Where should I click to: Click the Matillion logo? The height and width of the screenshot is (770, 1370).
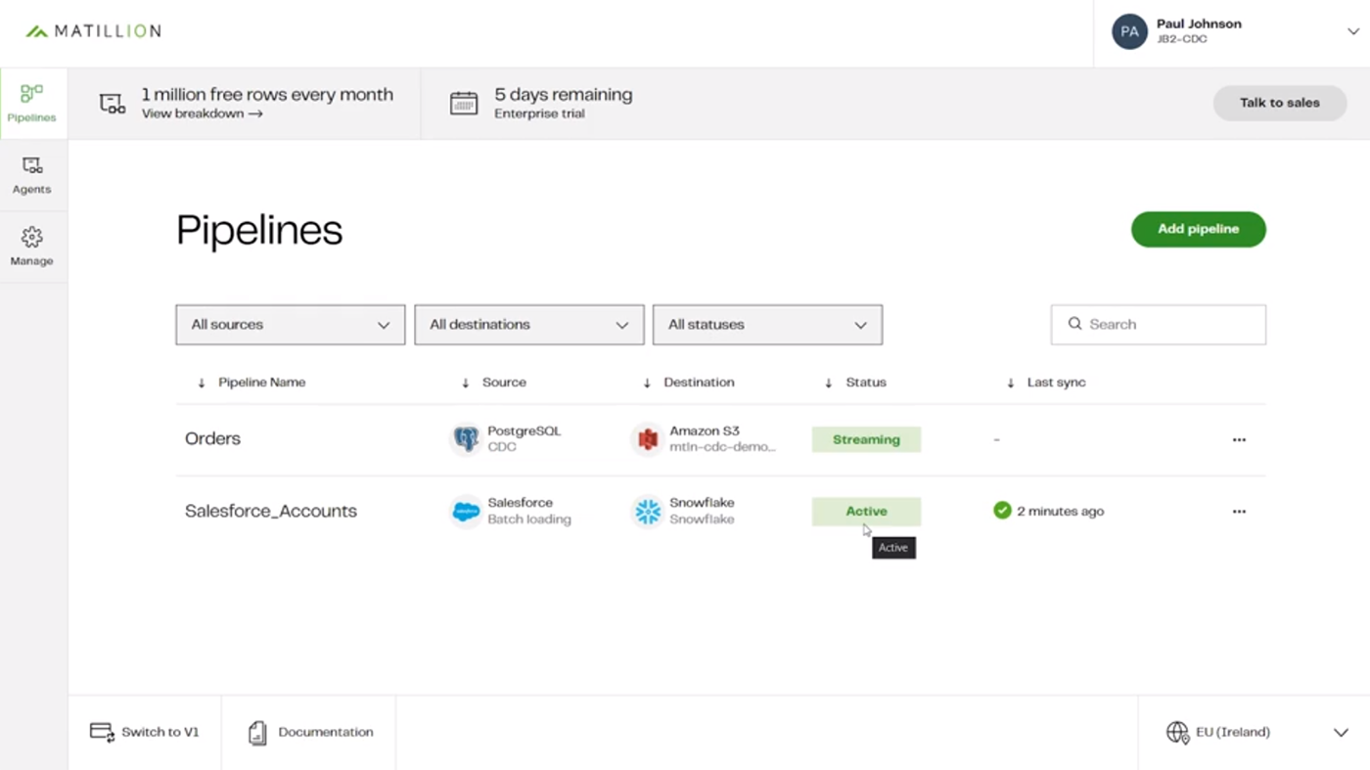point(93,31)
